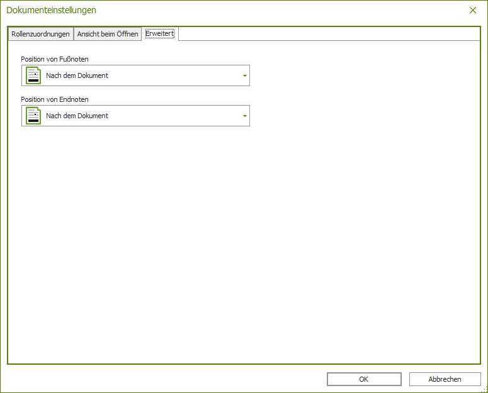This screenshot has height=393, width=488.
Task: Click the Fußnoten dropdown arrow
Action: [x=245, y=75]
